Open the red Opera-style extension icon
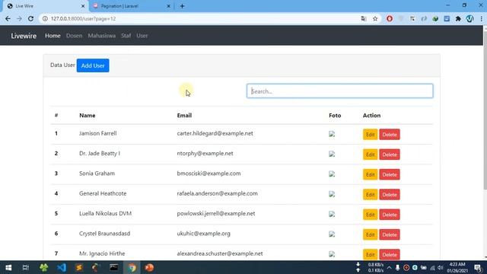The width and height of the screenshot is (487, 274). pos(390,18)
